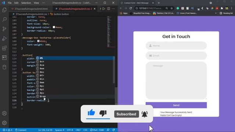
Task: Open the #eee color swatch picker
Action: [54, 27]
